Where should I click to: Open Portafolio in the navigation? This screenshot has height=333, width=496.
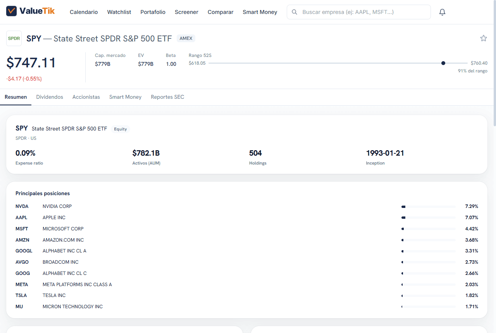pos(153,12)
